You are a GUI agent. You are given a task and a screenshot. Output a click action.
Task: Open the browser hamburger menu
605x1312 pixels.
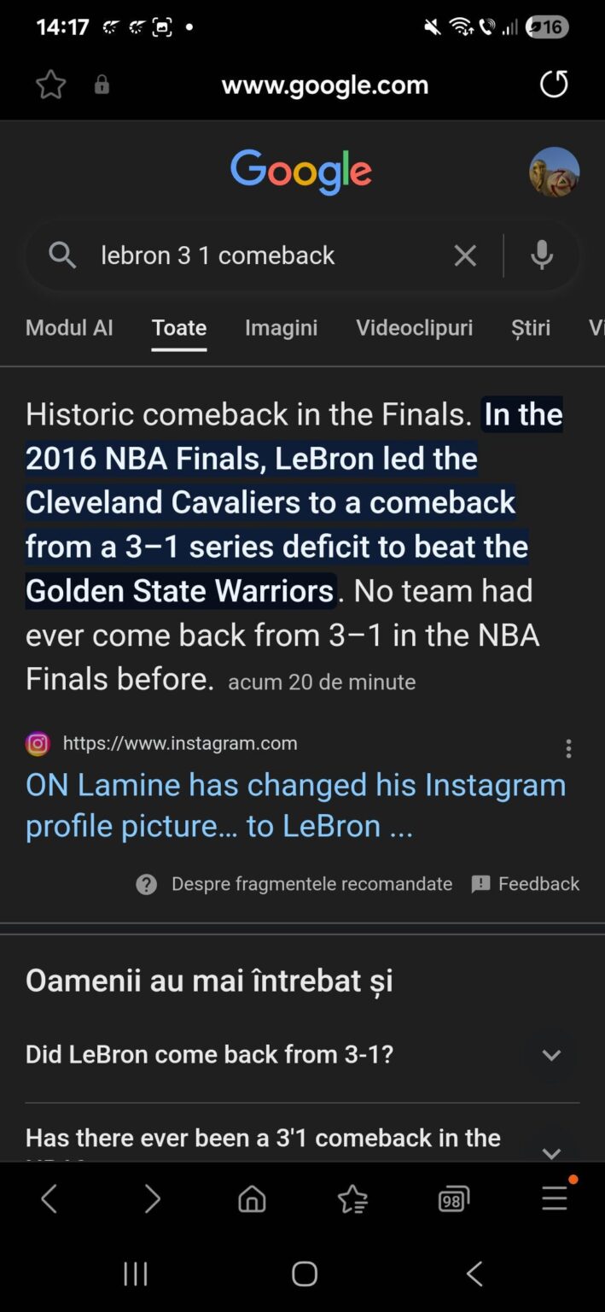(554, 1198)
